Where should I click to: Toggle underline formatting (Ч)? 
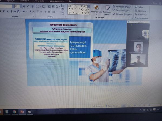[x=7, y=11]
